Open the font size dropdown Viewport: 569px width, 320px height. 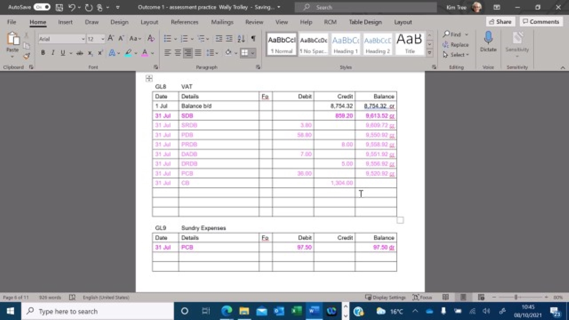coord(101,39)
